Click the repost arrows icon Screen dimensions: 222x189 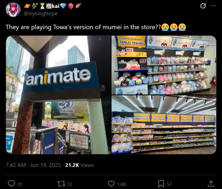(x=61, y=184)
